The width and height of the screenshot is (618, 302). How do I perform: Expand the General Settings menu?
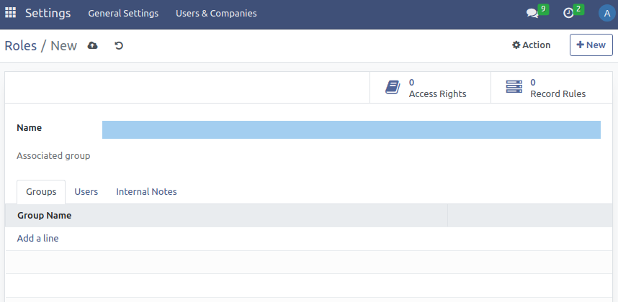pyautogui.click(x=123, y=13)
